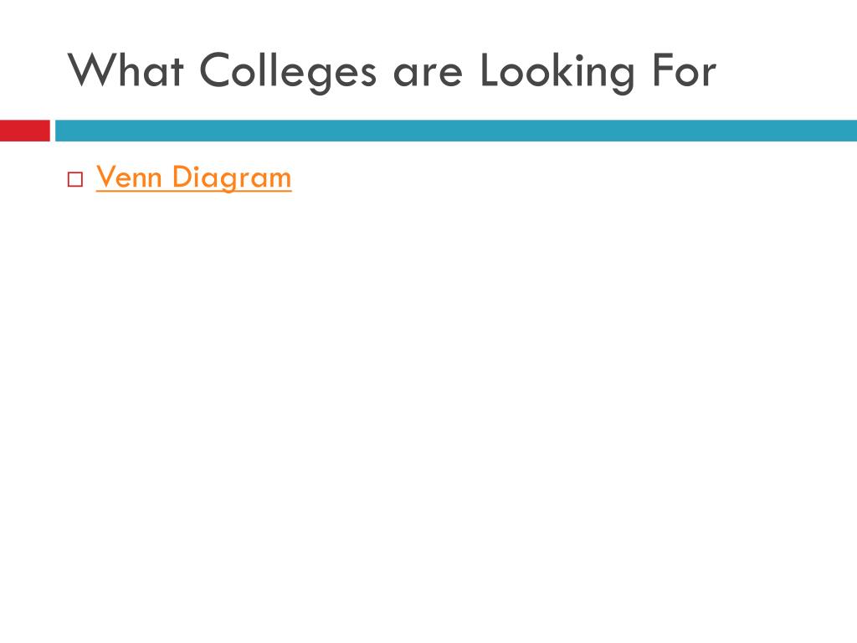Click the word "Diagram" in the link

pos(232,177)
